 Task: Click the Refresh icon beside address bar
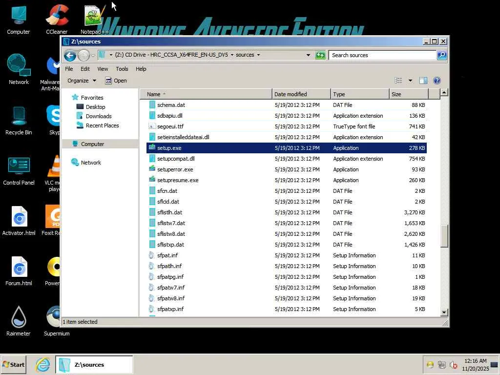(x=320, y=55)
